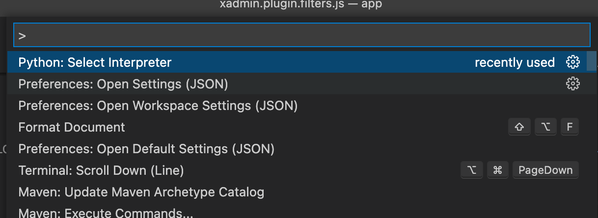Choose Maven: Execute Commands entry
This screenshot has width=598, height=218.
point(106,213)
